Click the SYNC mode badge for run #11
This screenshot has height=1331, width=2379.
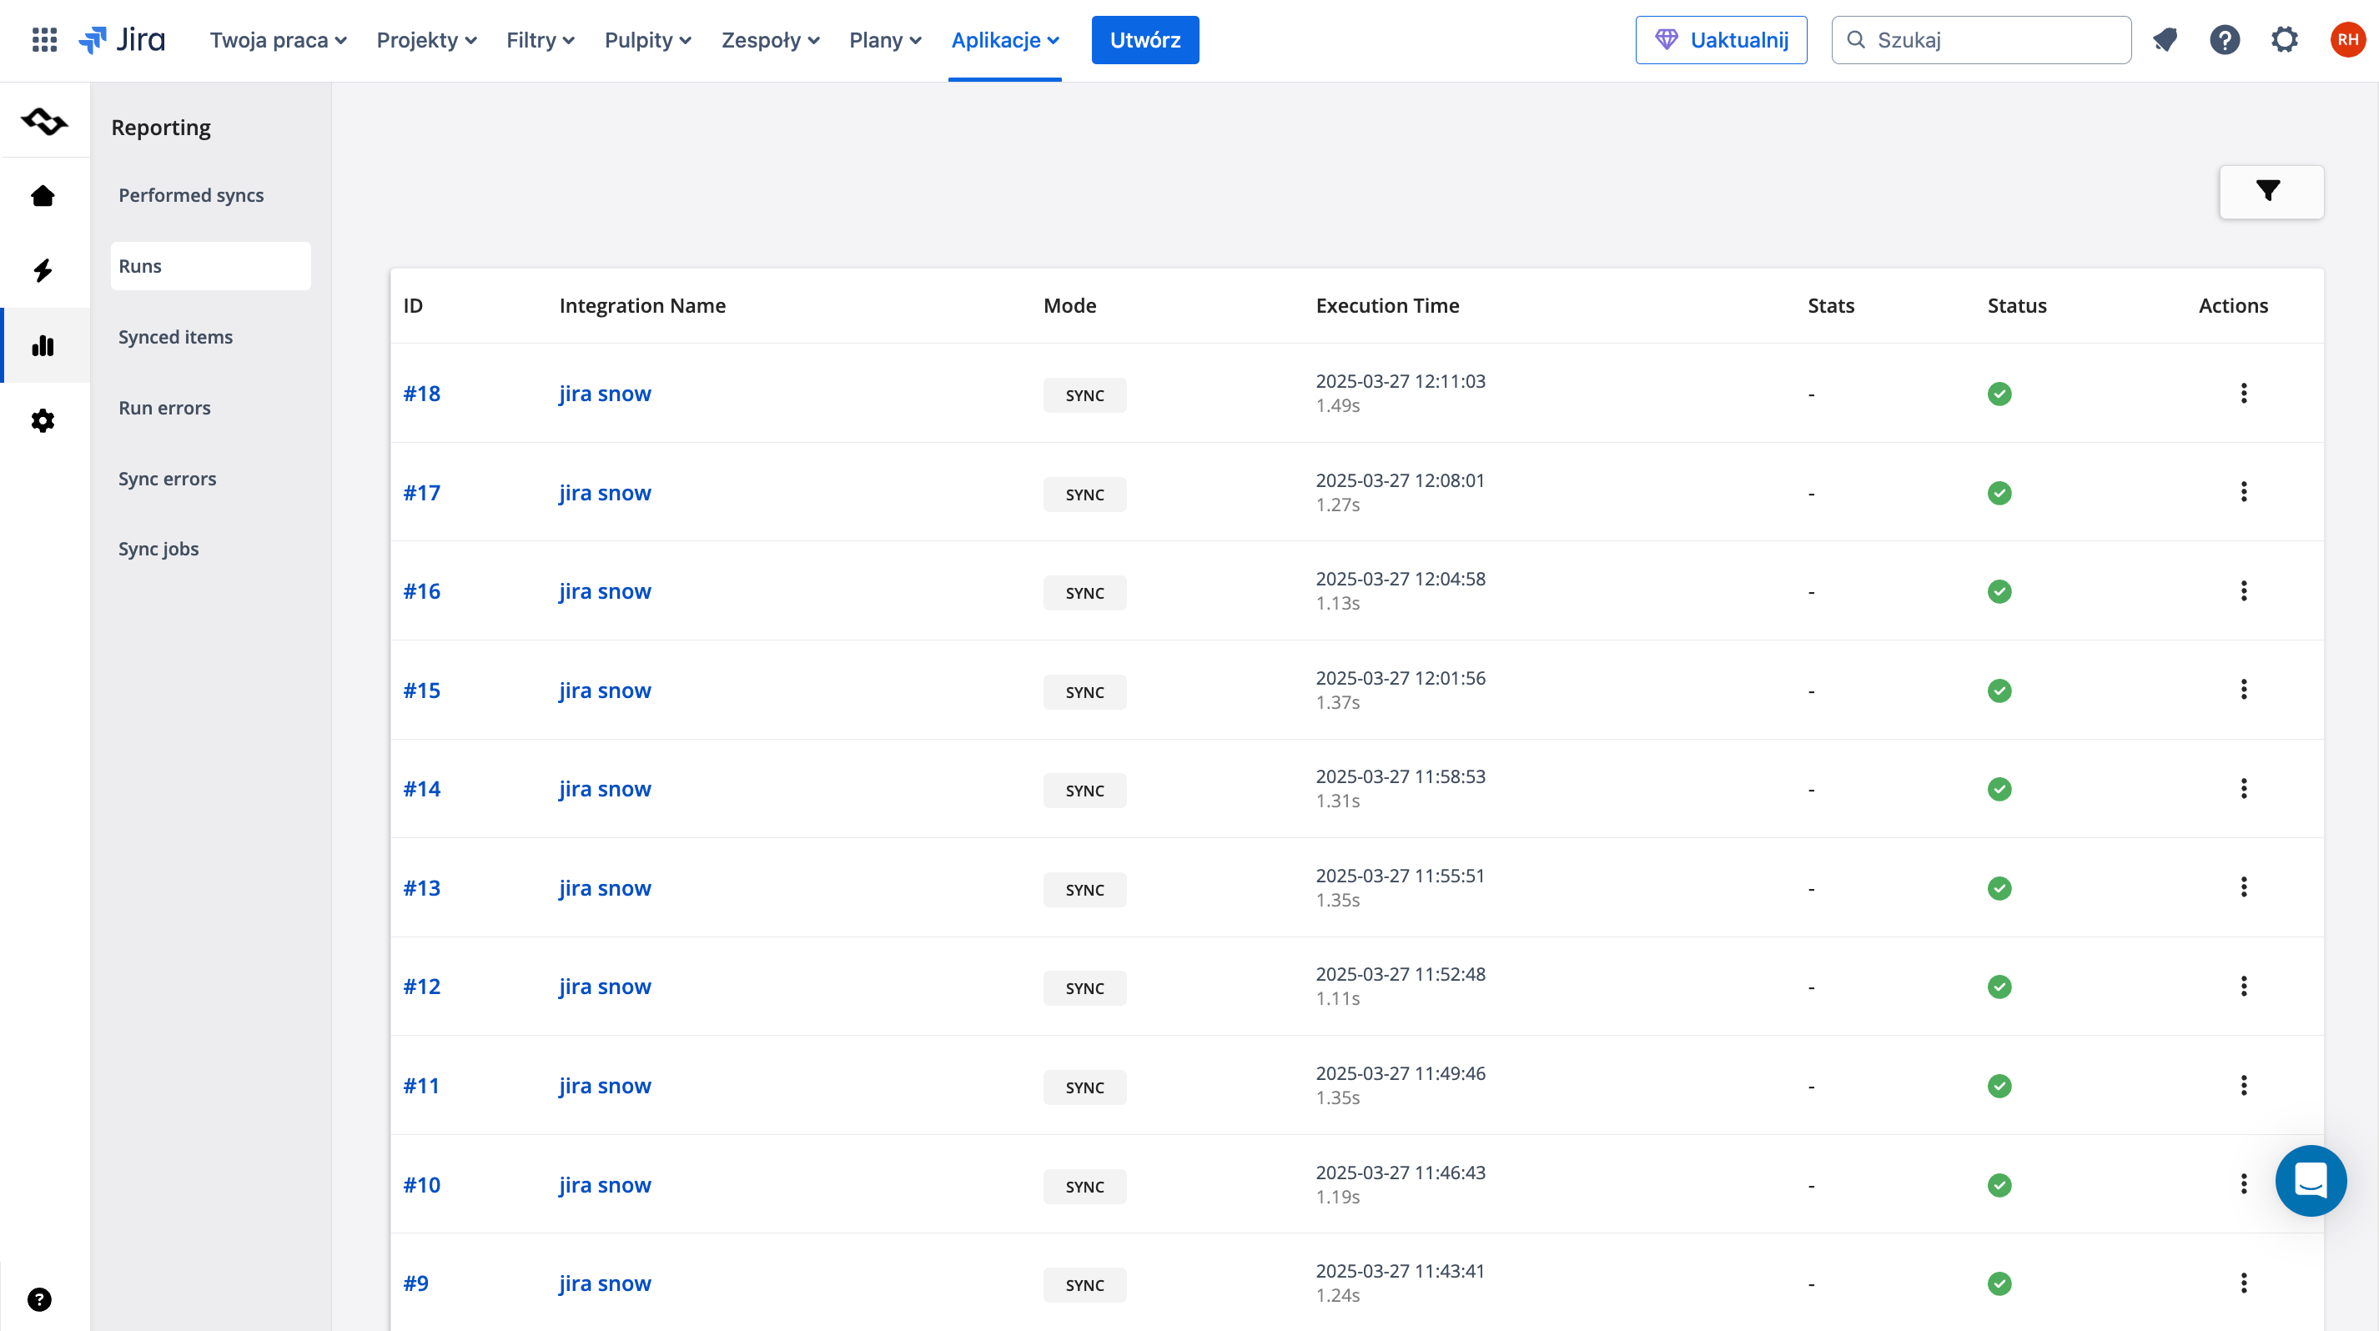click(1085, 1087)
